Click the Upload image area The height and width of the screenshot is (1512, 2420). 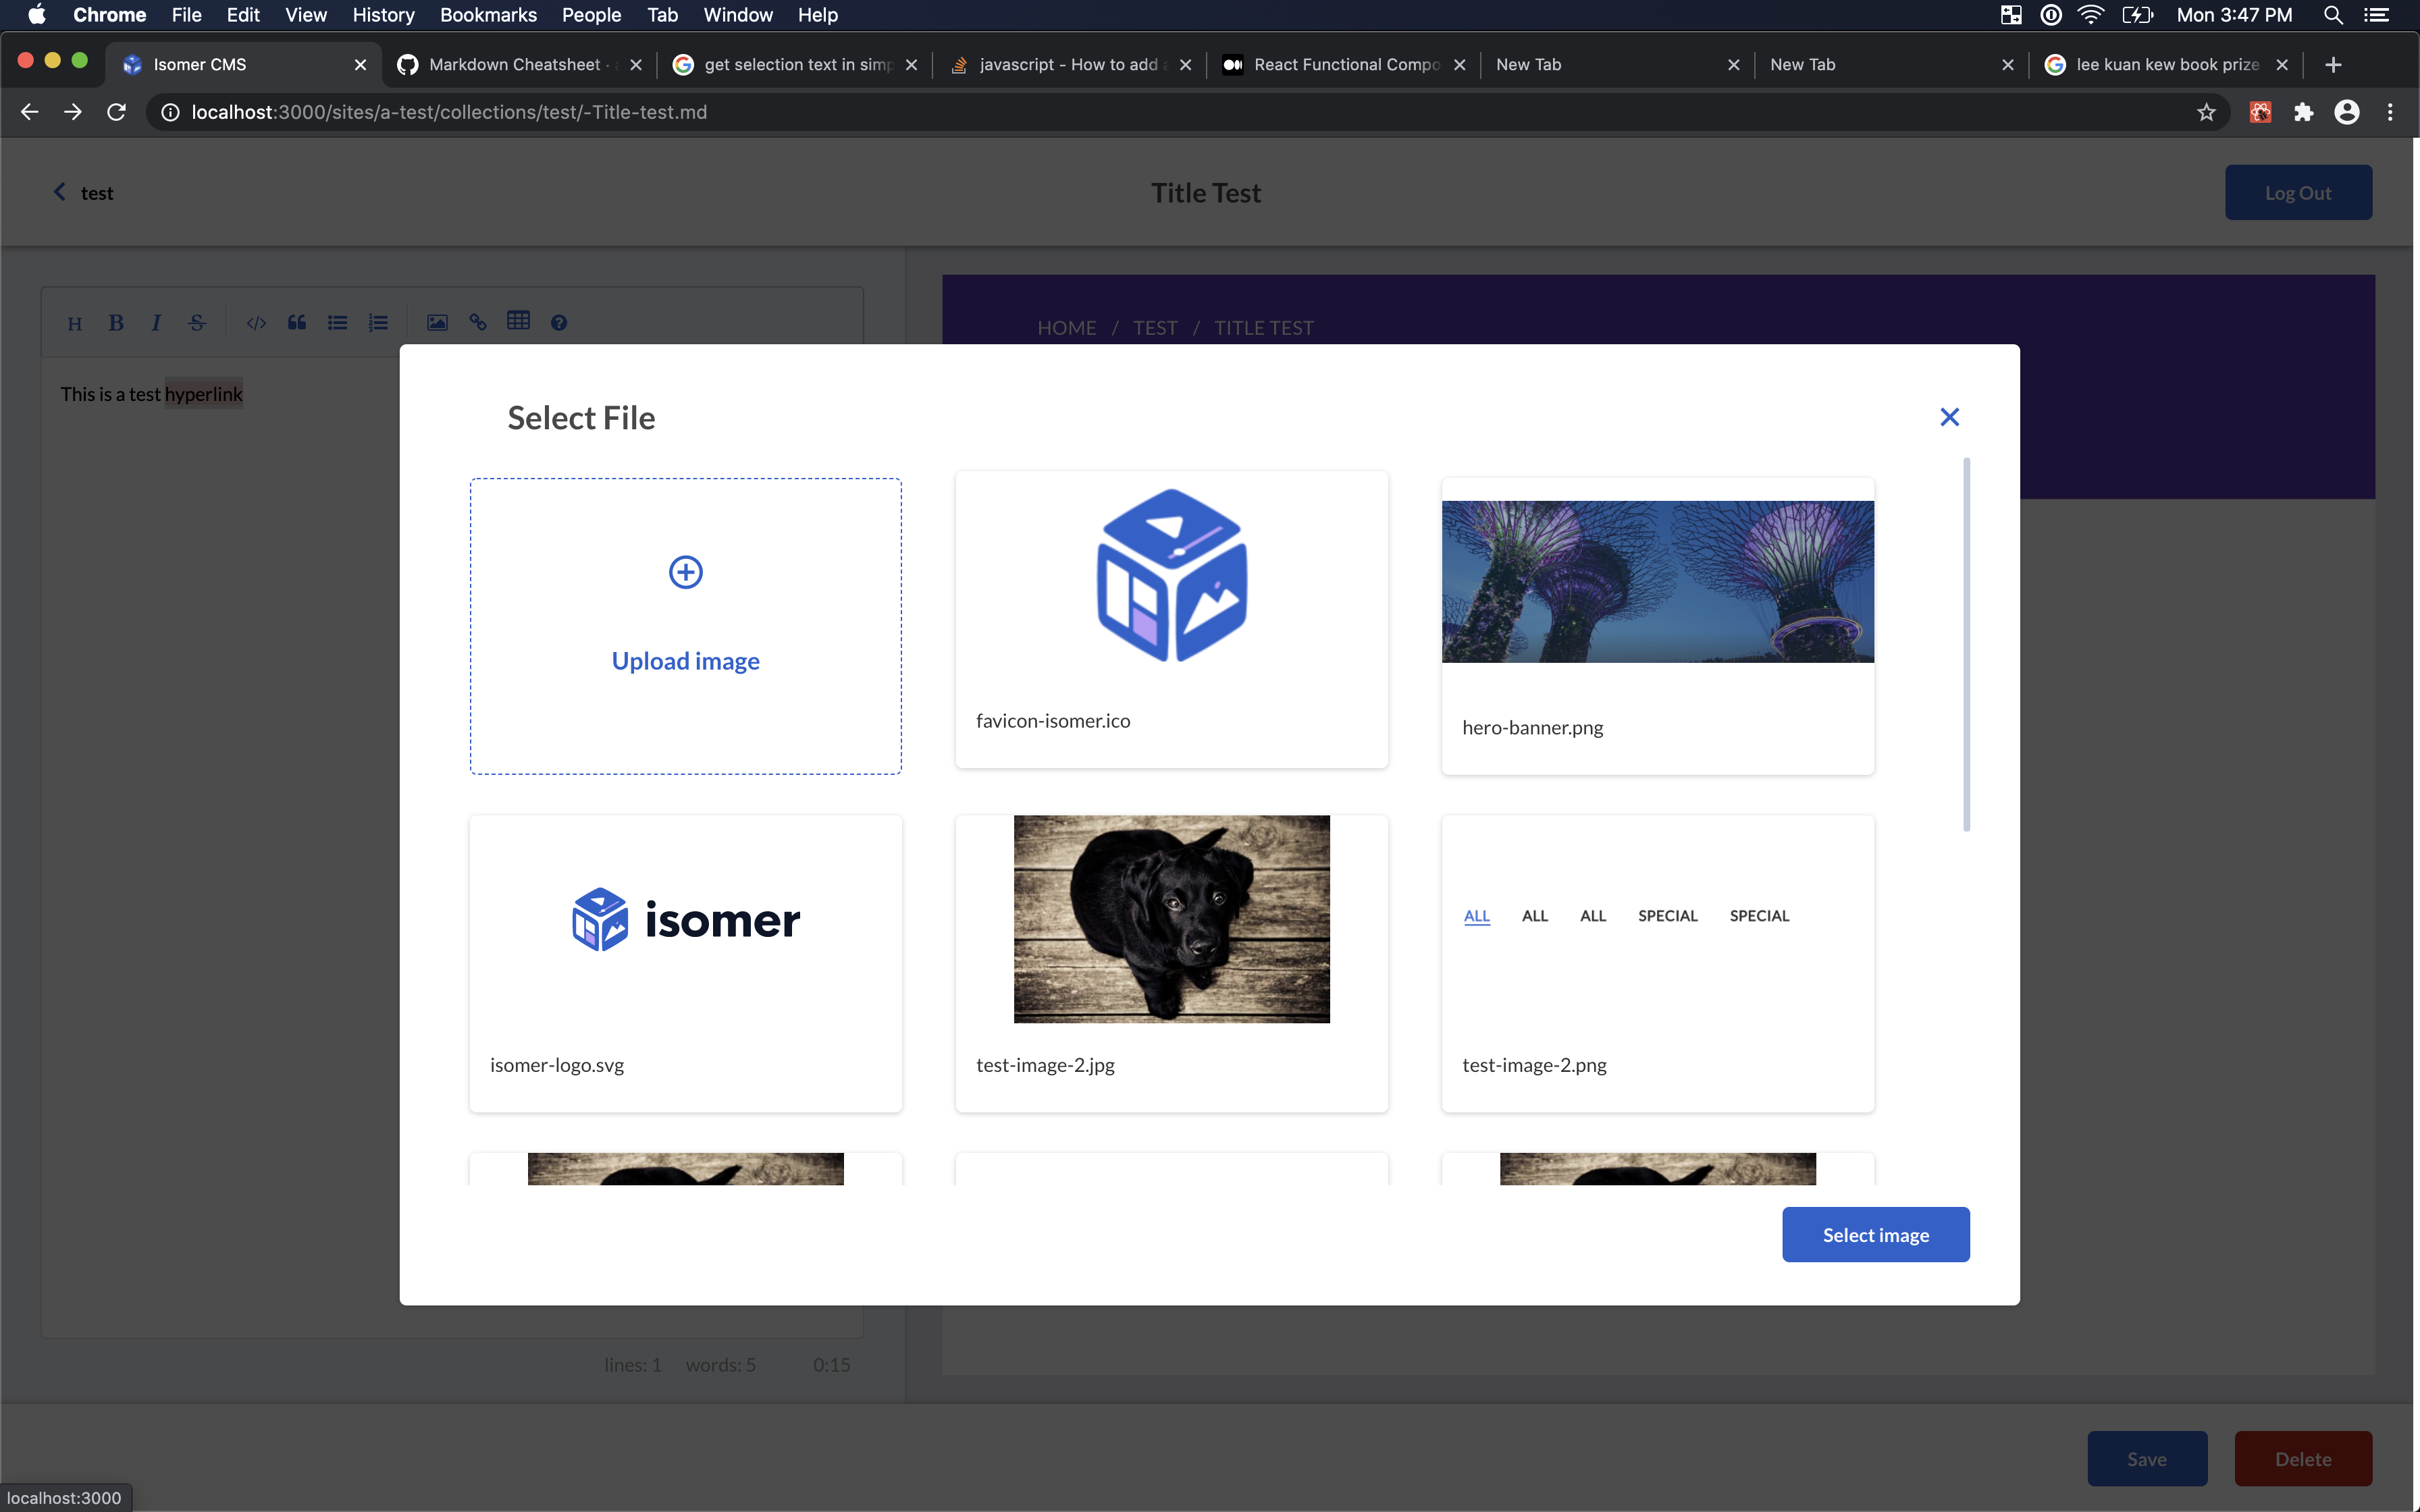(685, 626)
